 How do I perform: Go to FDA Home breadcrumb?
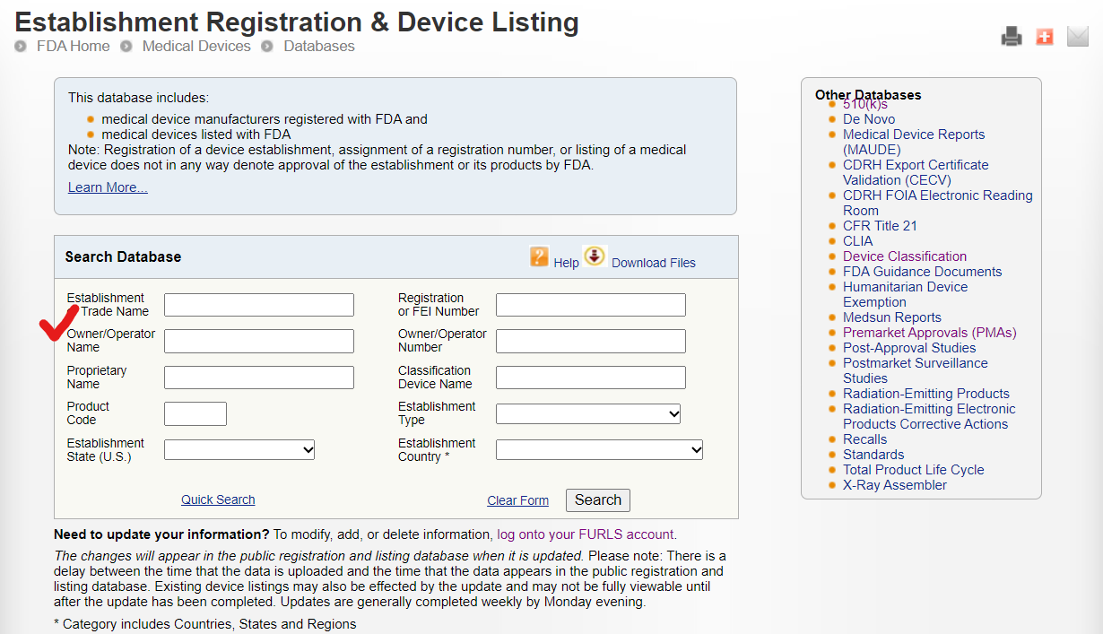(73, 46)
